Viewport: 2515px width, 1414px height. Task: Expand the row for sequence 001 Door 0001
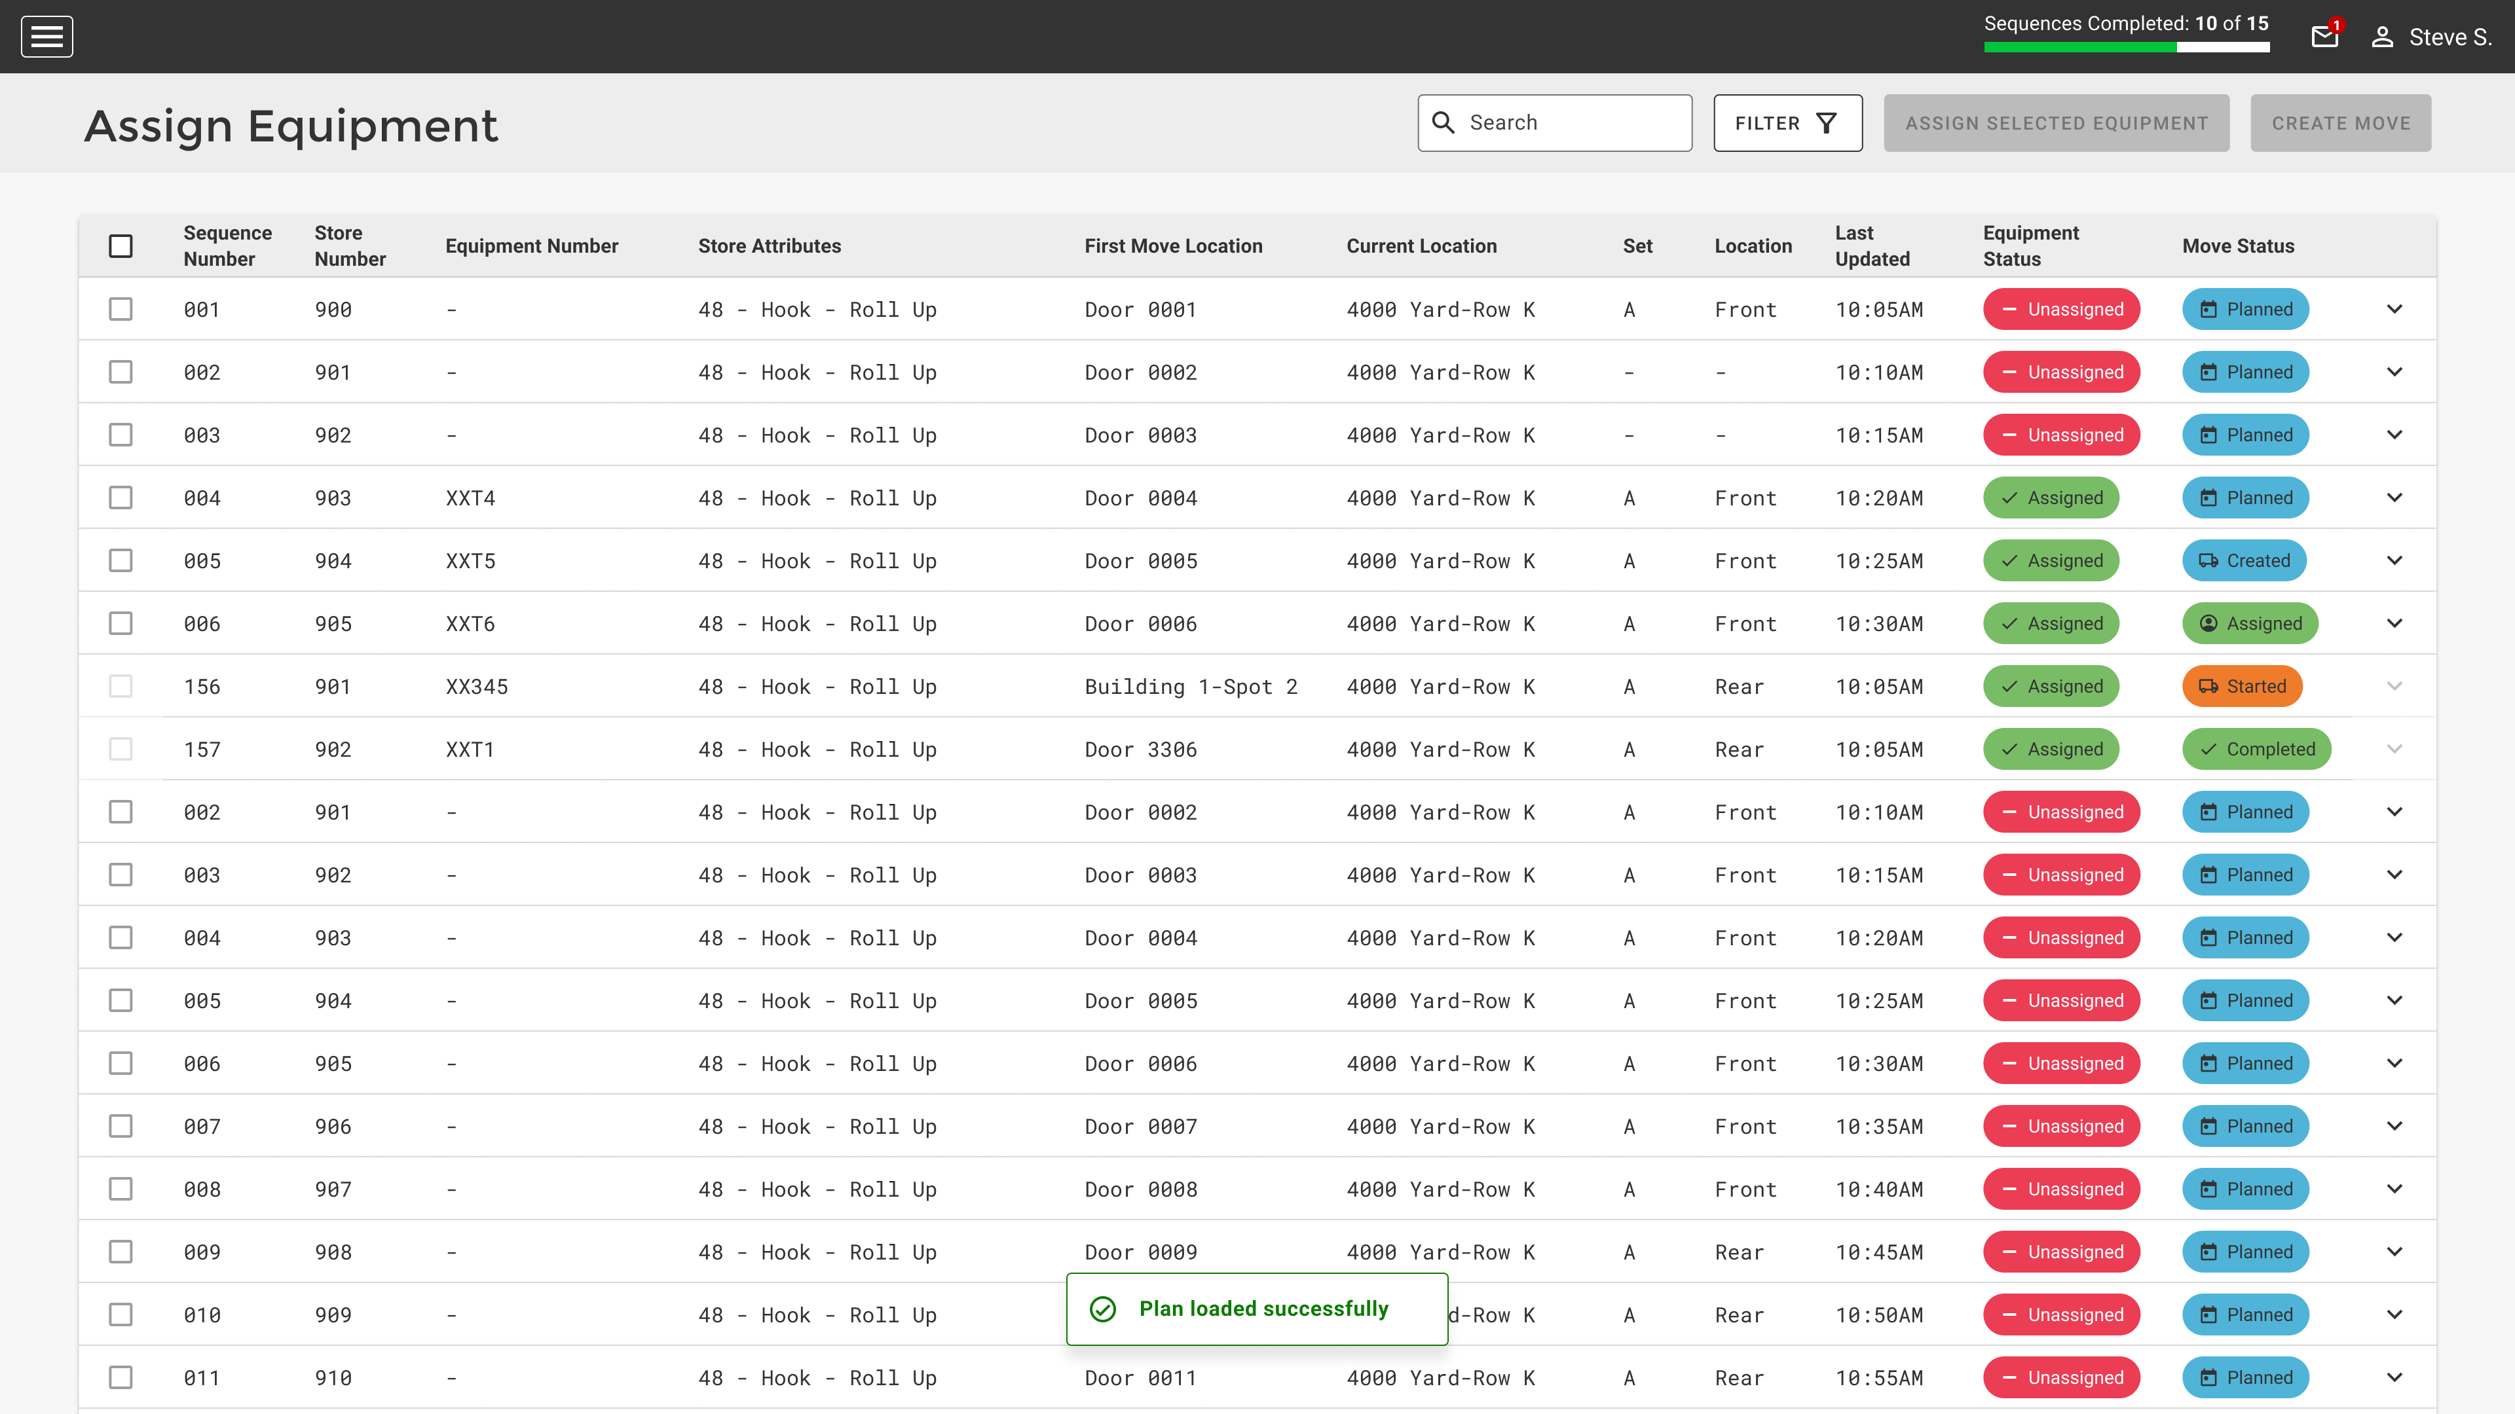(2395, 310)
